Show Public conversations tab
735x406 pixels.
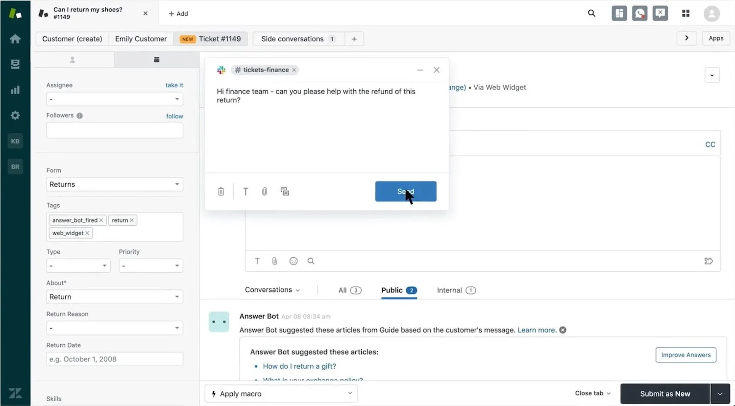(399, 290)
